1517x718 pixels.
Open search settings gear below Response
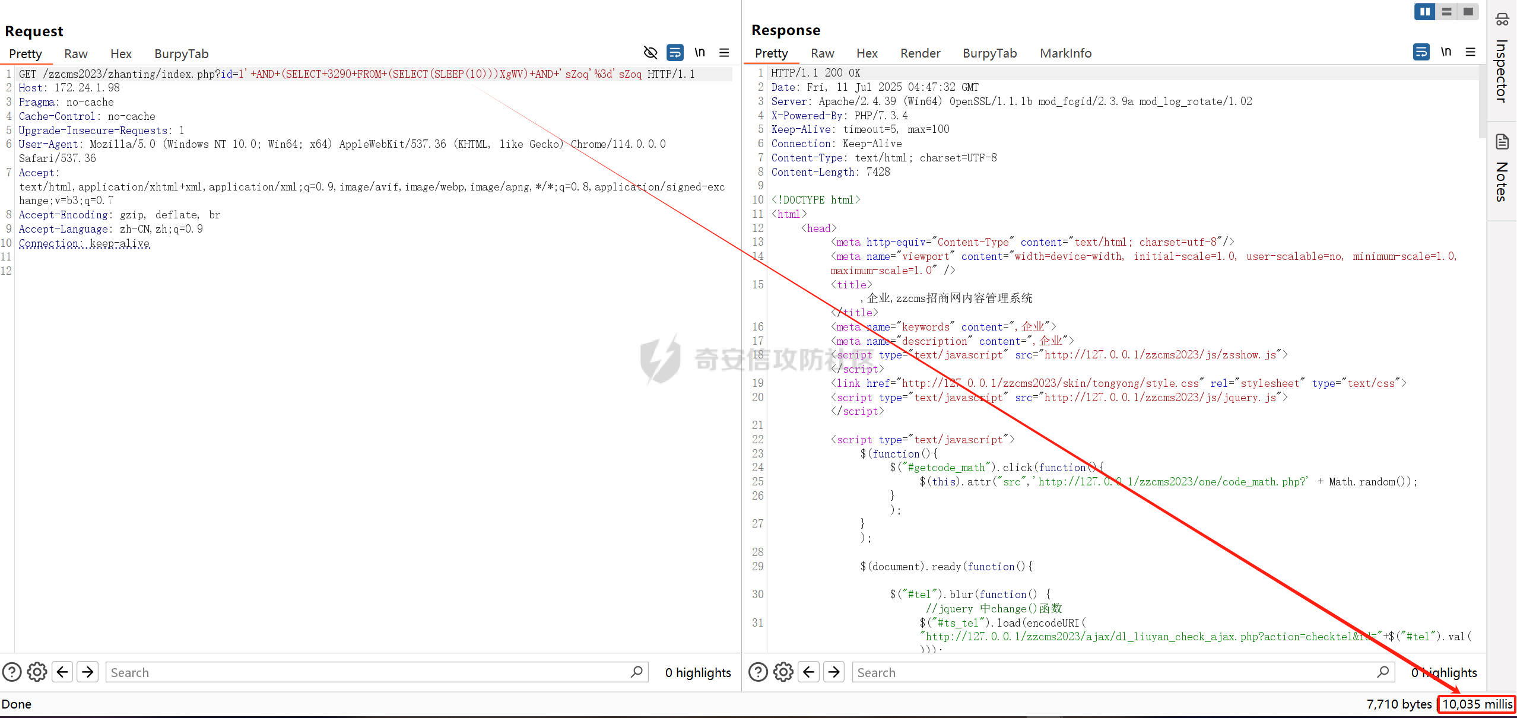coord(783,672)
